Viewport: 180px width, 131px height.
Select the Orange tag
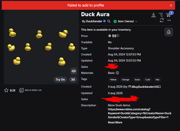coord(125,80)
